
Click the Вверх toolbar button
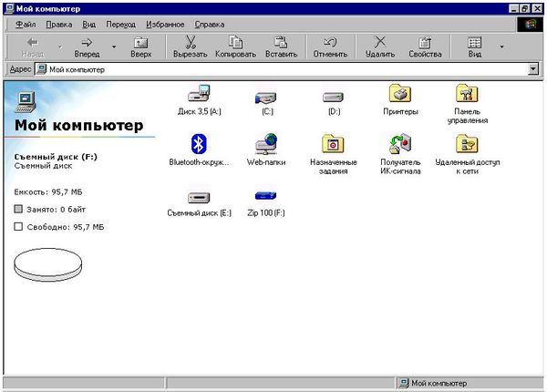pos(140,46)
